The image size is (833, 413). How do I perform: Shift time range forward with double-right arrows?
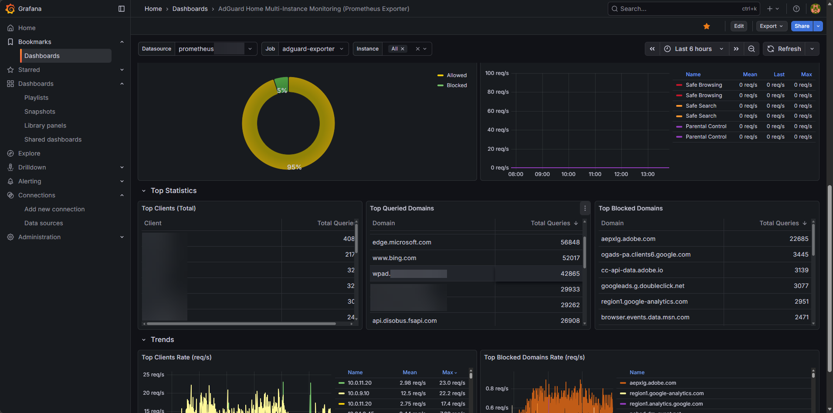pos(736,49)
